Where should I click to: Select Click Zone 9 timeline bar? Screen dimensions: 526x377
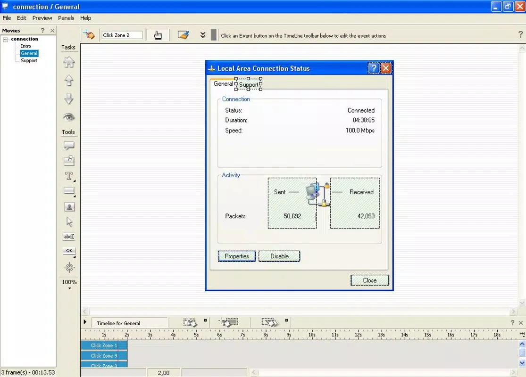click(104, 355)
